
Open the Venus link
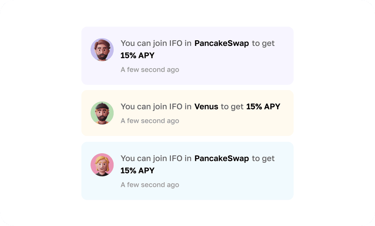click(x=206, y=106)
